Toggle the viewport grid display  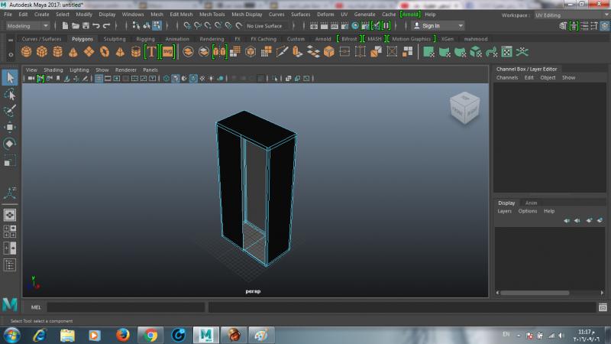click(100, 78)
